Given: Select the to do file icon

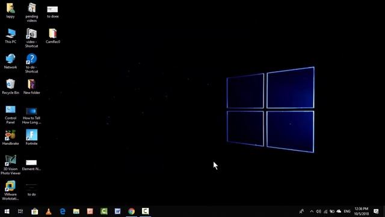Looking at the screenshot, I should (31, 187).
